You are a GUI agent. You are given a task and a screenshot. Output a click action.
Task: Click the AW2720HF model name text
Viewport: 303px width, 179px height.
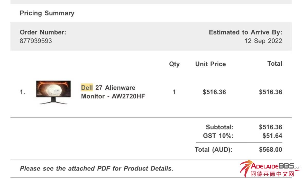click(128, 96)
